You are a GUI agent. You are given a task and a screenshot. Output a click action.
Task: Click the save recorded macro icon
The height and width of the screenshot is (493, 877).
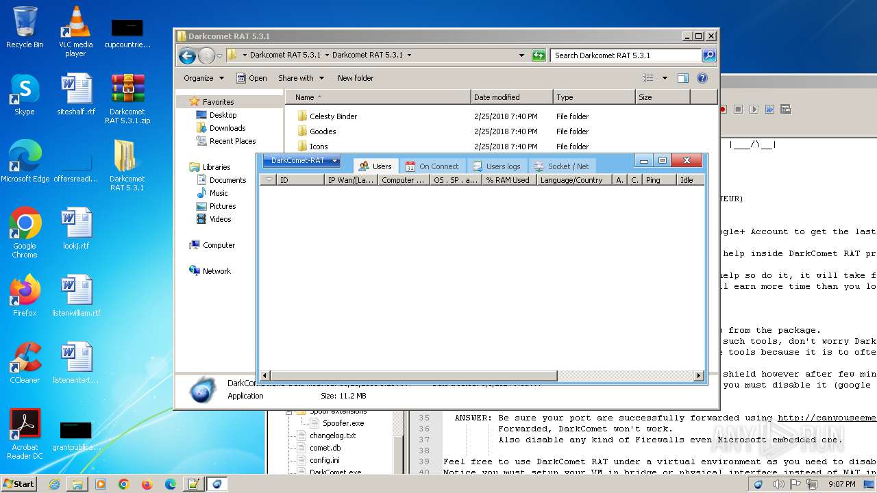point(785,109)
